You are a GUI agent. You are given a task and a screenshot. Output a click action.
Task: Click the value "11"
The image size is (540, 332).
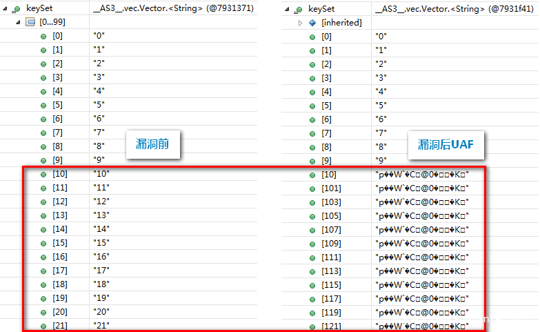pos(101,188)
